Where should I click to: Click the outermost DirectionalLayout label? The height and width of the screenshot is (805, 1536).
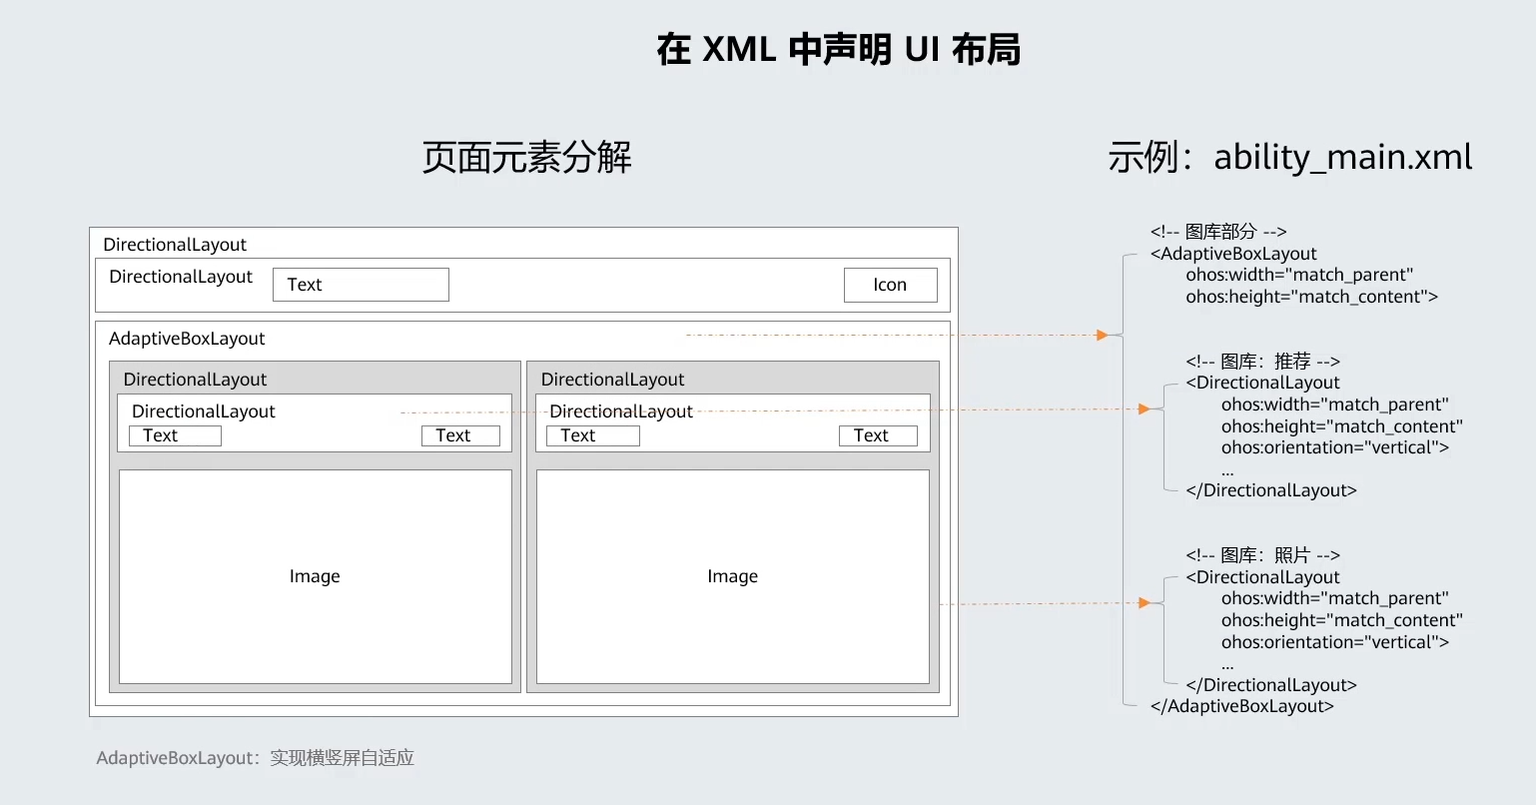pyautogui.click(x=175, y=245)
